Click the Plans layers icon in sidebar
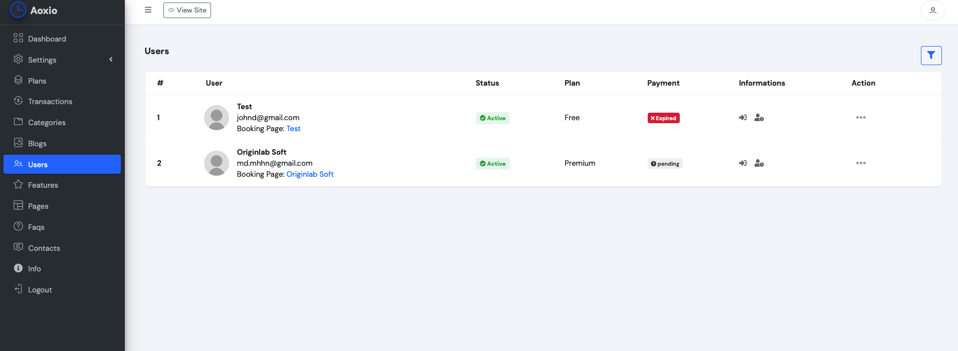Screen dimensions: 958x351 pyautogui.click(x=18, y=80)
